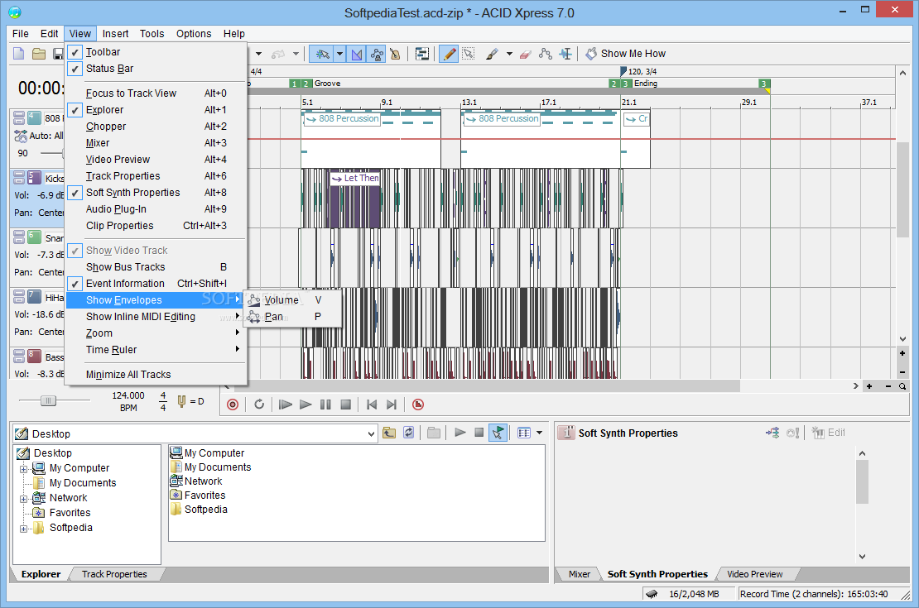Toggle the automatic crossfades triangle icon

coord(356,55)
